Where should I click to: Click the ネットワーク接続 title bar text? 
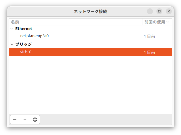coord(90,11)
